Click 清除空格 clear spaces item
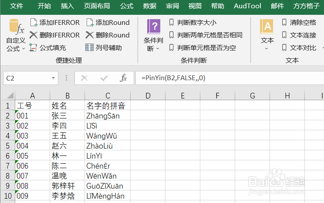The image size is (324, 203). point(299,22)
